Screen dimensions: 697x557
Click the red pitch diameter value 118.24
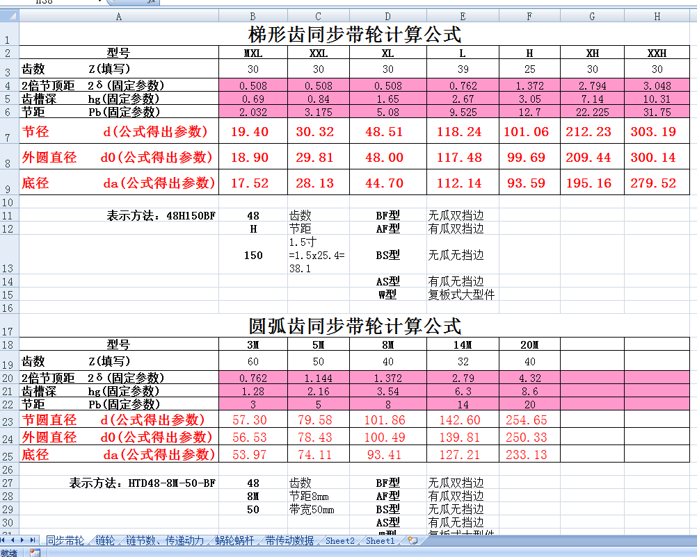(462, 131)
